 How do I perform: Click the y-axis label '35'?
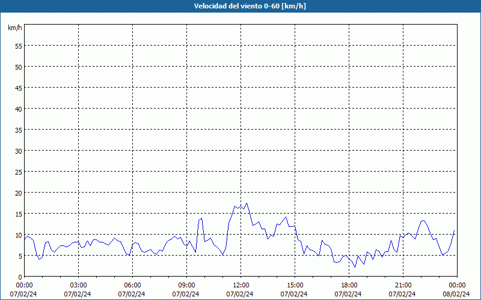tap(19, 130)
